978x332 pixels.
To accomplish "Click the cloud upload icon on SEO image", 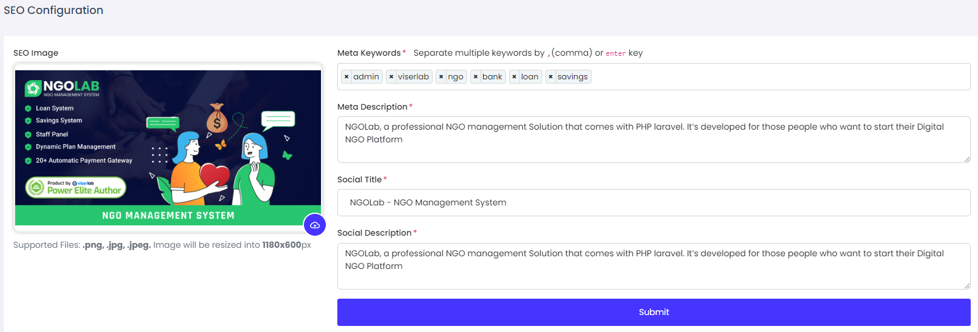I will point(315,225).
